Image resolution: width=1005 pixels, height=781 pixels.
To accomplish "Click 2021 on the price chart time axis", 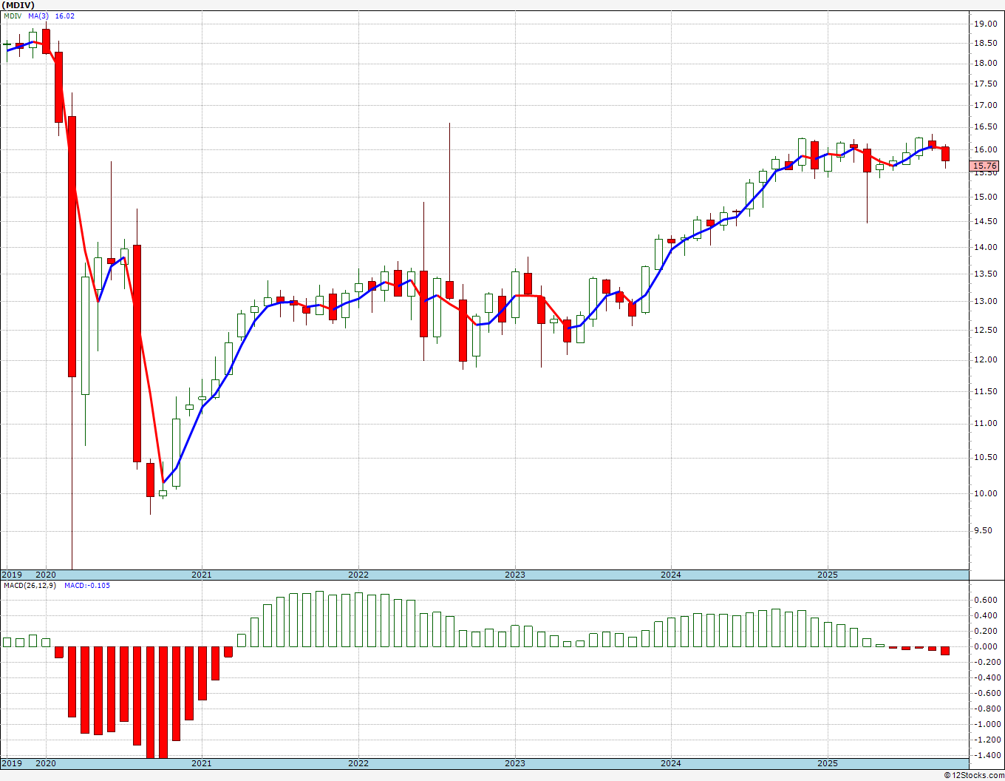I will (202, 575).
